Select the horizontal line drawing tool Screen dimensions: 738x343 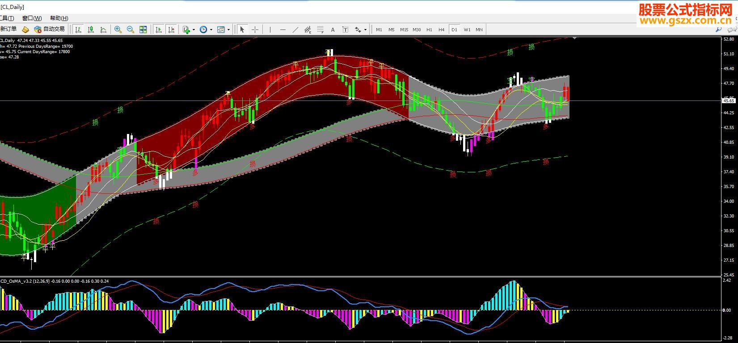coord(283,29)
